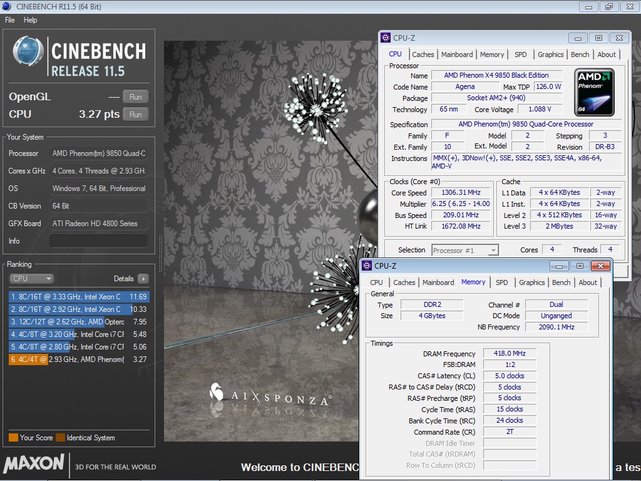Click the Core Voltage value 1.088 V
Image resolution: width=641 pixels, height=481 pixels.
(x=540, y=109)
